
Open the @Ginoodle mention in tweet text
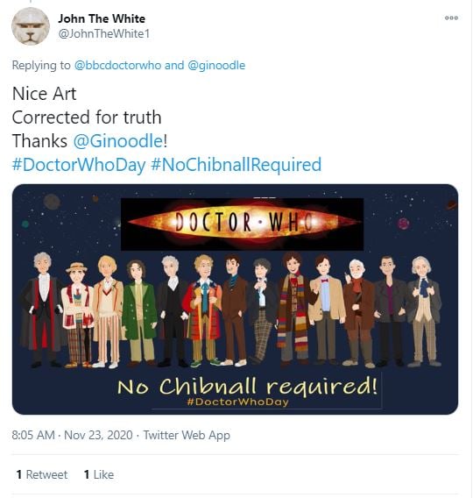(x=118, y=140)
